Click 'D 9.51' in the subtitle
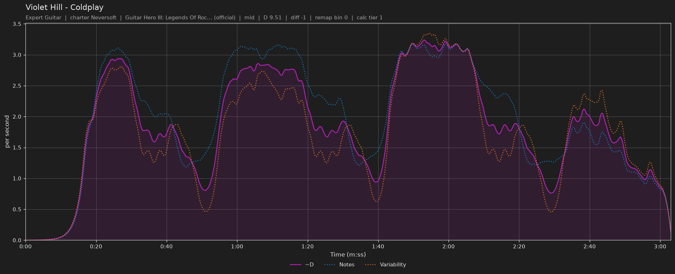 click(272, 18)
